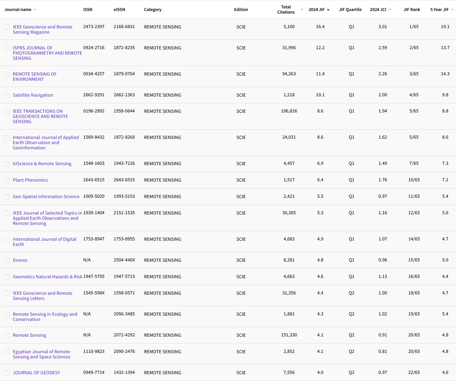This screenshot has width=456, height=381.
Task: Select eISSN 2504-446X cell
Action: tap(124, 260)
